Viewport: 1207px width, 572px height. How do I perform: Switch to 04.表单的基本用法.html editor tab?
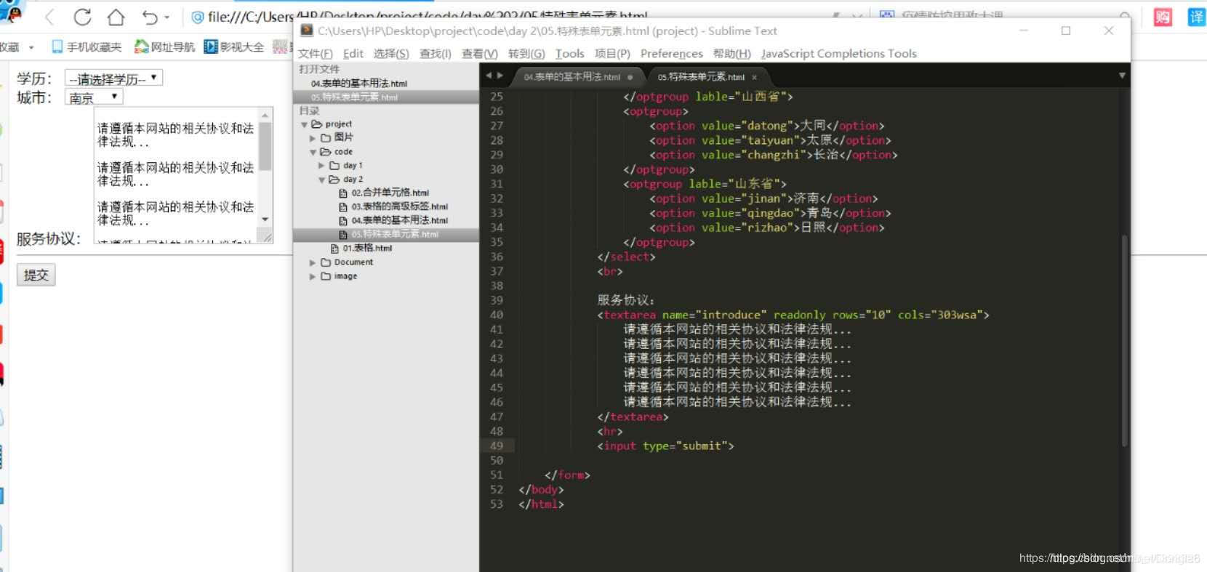(x=572, y=76)
